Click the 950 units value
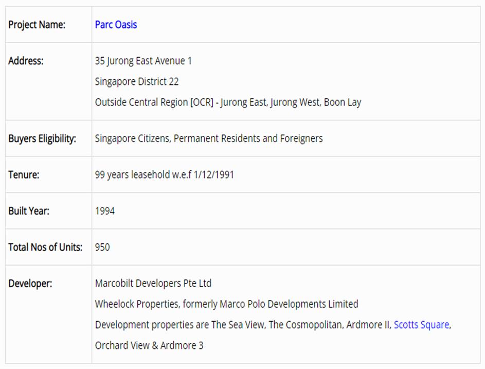Screen dimensions: 485x369 [x=102, y=247]
